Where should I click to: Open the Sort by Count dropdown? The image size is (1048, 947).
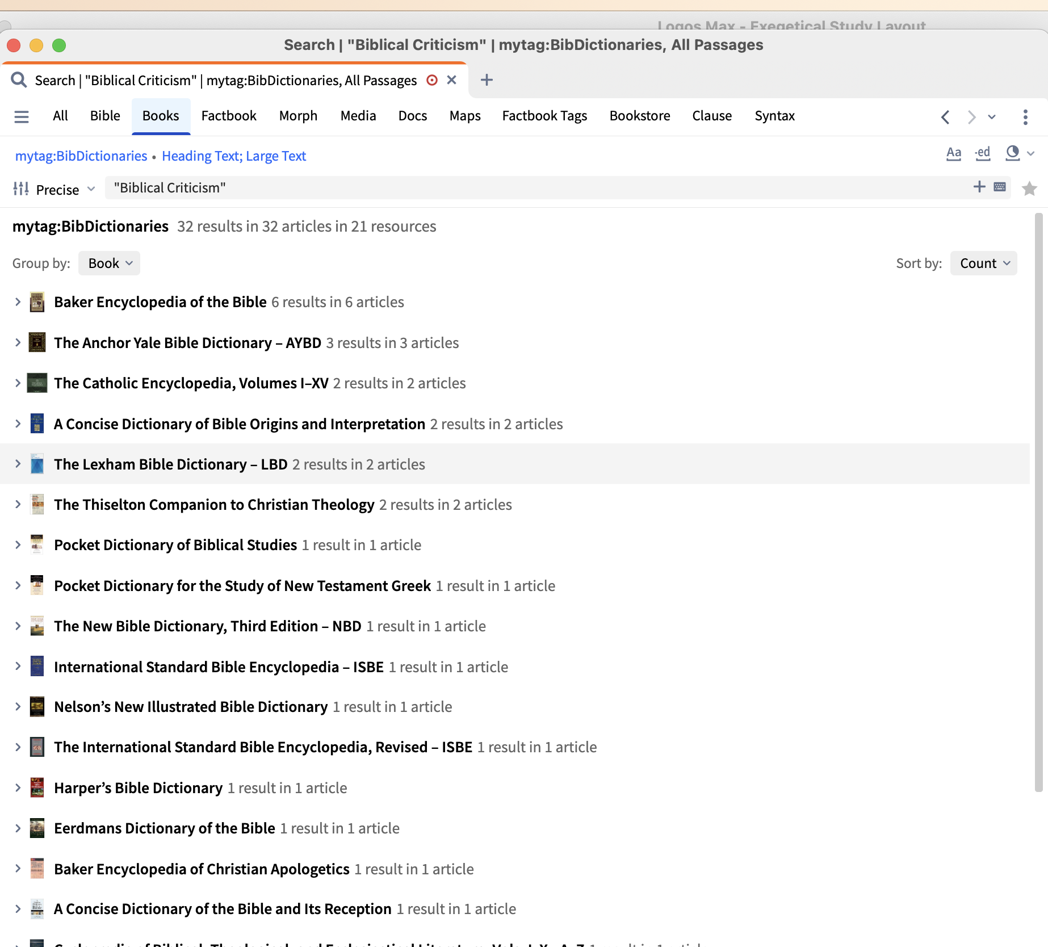(x=984, y=263)
